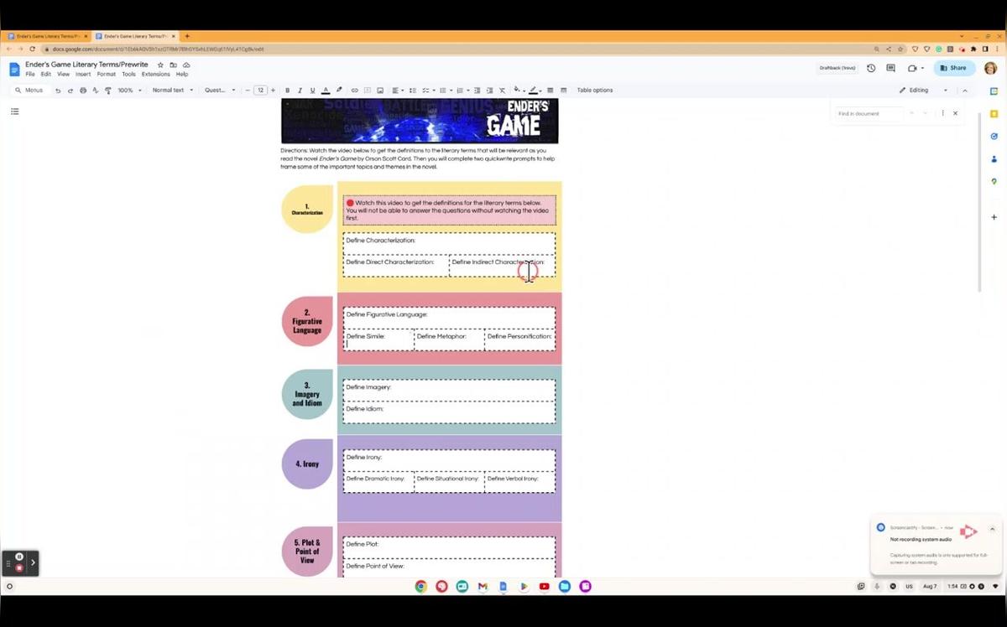Open the comments history icon
The image size is (1007, 627).
(890, 68)
